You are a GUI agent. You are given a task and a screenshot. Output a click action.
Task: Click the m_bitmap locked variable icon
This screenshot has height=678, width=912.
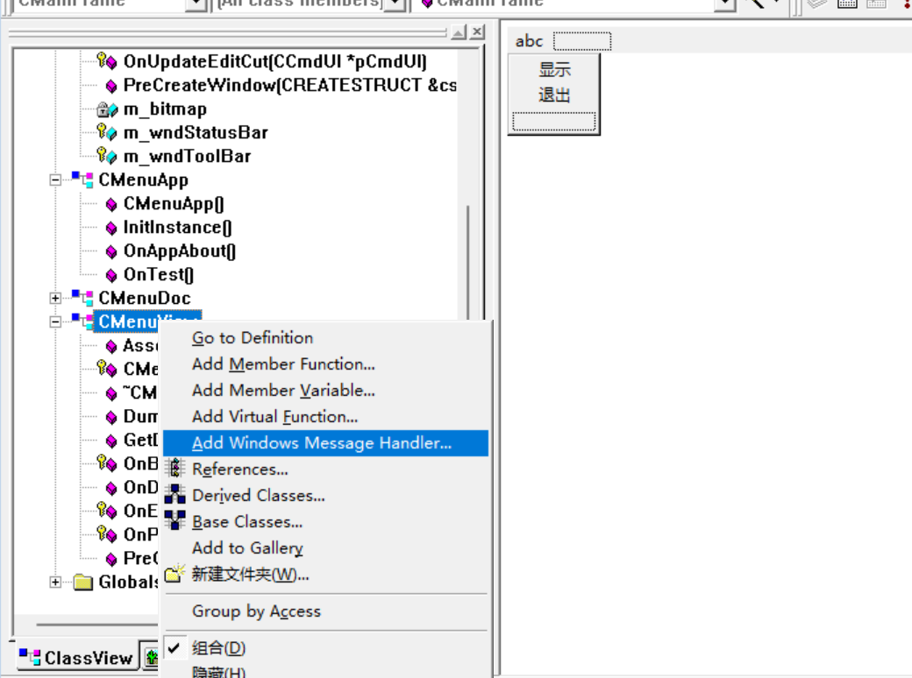[107, 109]
